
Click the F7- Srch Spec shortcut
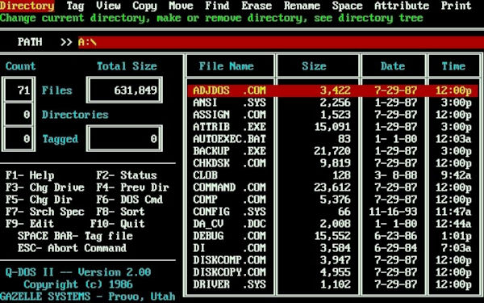45,212
